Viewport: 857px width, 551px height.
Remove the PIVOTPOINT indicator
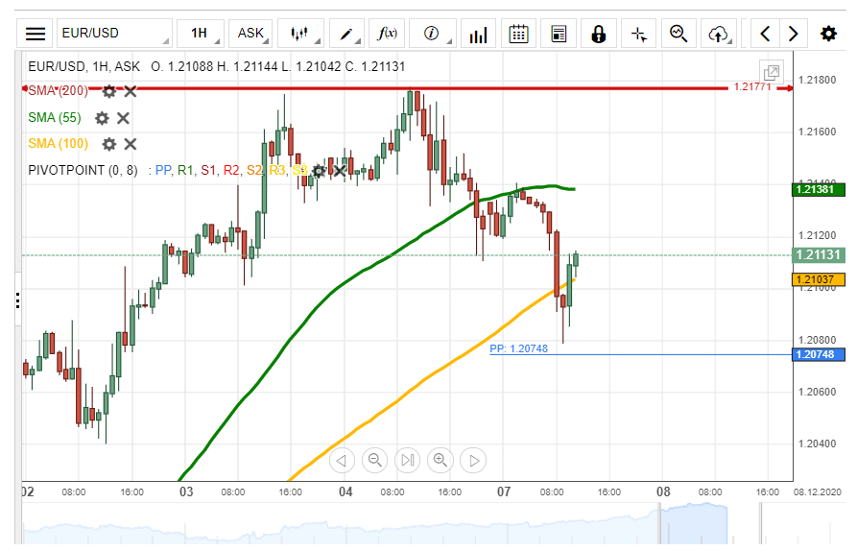click(340, 171)
